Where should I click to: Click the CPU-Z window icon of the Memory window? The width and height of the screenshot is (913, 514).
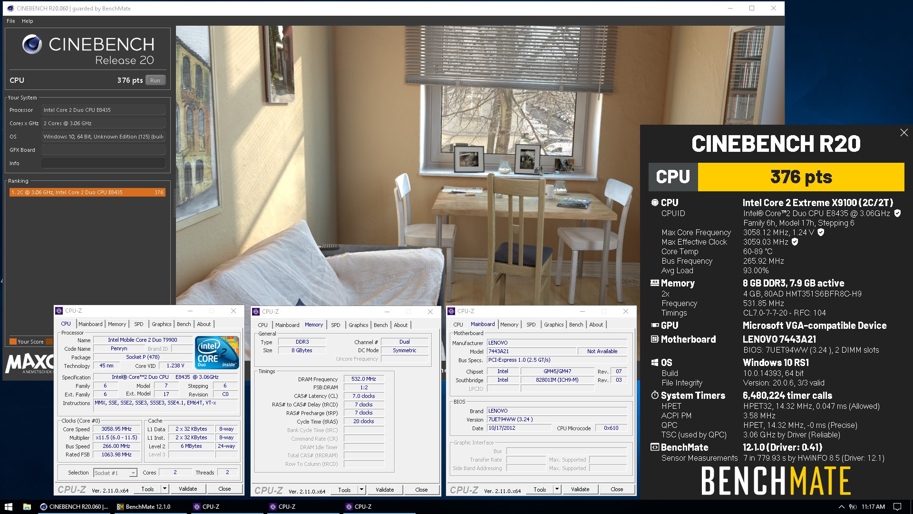coord(256,312)
